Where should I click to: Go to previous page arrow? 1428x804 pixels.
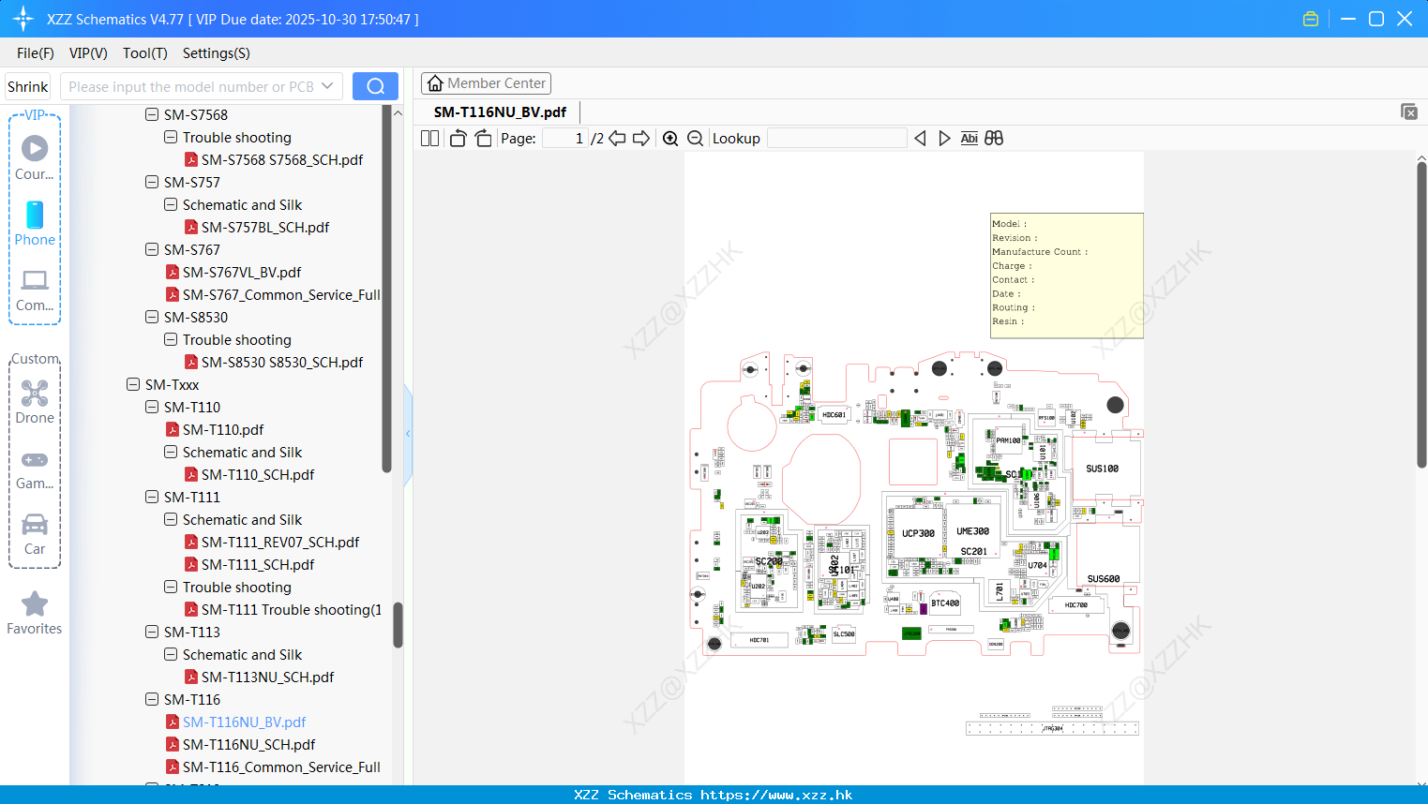click(x=617, y=138)
